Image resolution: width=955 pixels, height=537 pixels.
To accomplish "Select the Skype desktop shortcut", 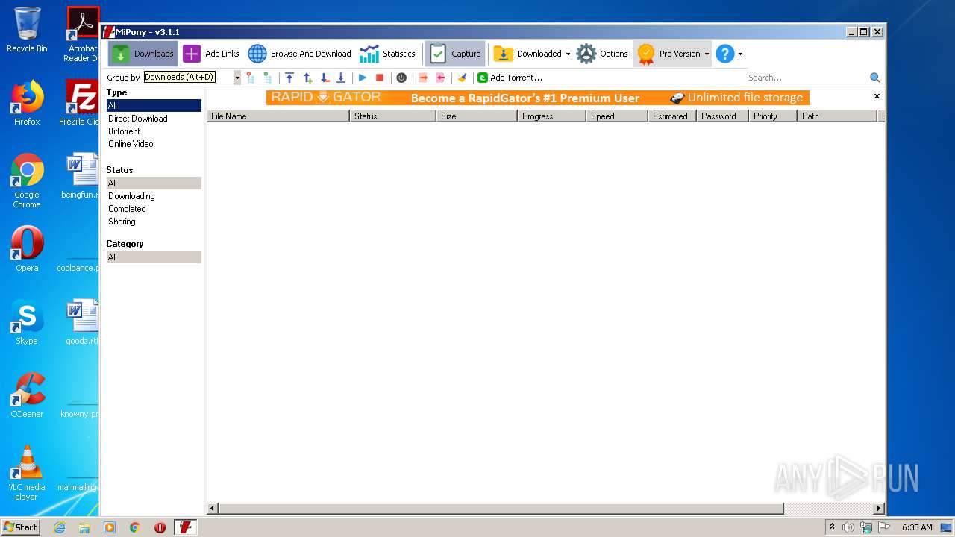I will tap(27, 323).
